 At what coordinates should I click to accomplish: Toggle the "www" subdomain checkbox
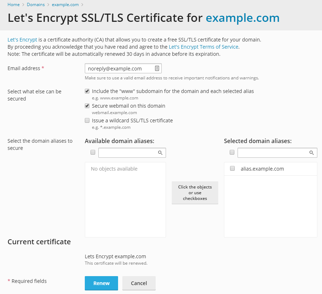tap(87, 91)
